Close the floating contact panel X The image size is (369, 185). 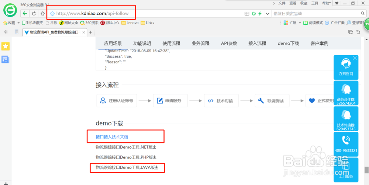(x=355, y=58)
